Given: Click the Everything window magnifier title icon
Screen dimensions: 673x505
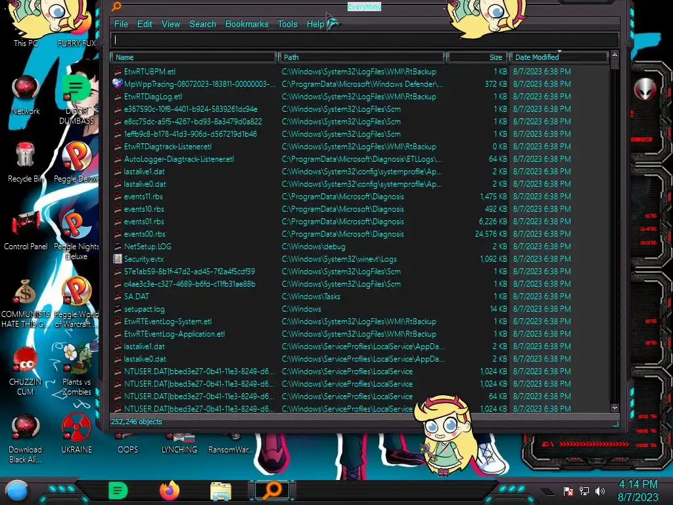Looking at the screenshot, I should 116,6.
